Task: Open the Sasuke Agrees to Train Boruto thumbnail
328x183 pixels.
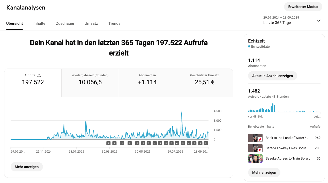Action: pos(255,159)
